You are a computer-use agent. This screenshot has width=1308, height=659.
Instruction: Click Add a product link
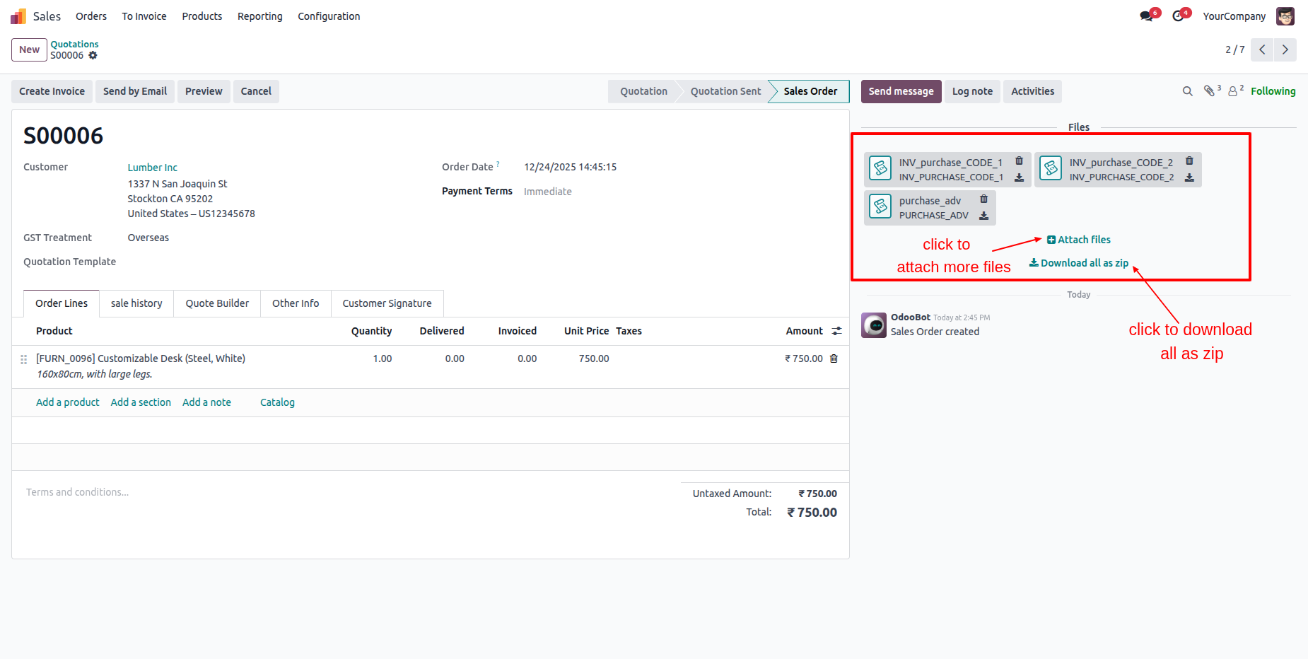tap(68, 402)
